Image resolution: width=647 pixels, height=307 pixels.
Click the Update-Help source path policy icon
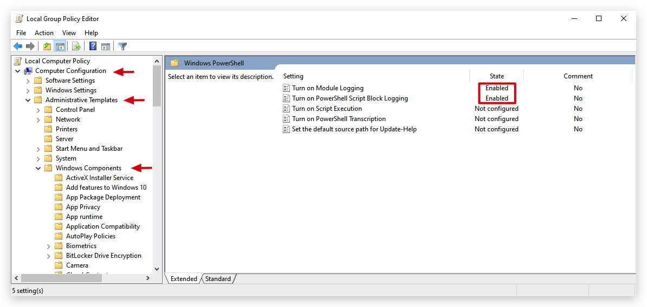[286, 129]
